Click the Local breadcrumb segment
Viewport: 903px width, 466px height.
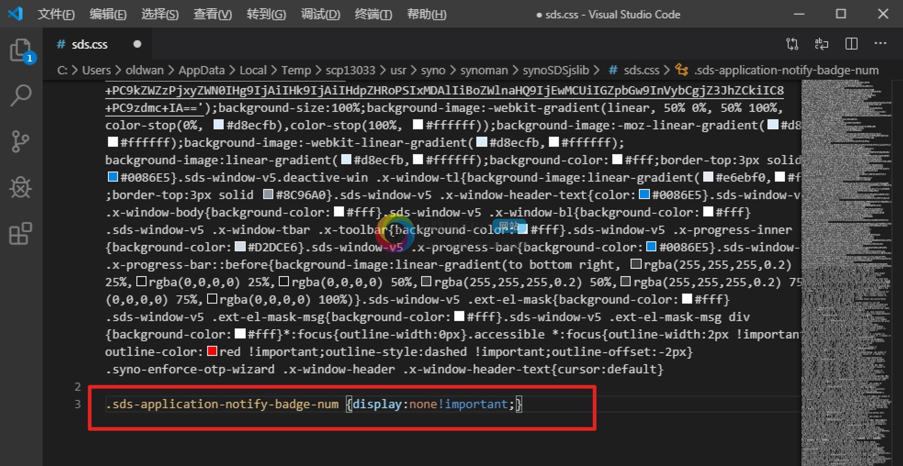[253, 70]
